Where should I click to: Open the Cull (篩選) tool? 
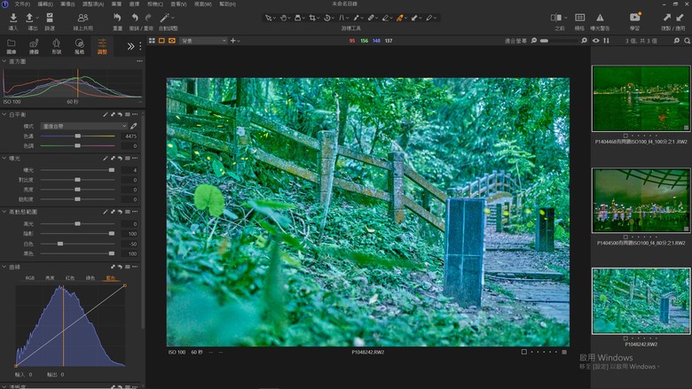pyautogui.click(x=50, y=18)
